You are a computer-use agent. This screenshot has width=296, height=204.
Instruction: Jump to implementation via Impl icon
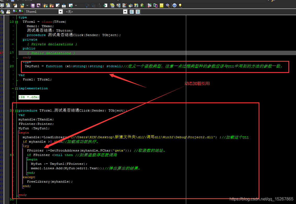[21, 12]
